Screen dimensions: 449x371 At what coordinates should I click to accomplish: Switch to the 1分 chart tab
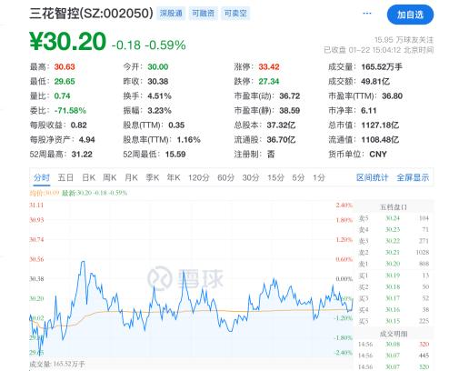319,177
